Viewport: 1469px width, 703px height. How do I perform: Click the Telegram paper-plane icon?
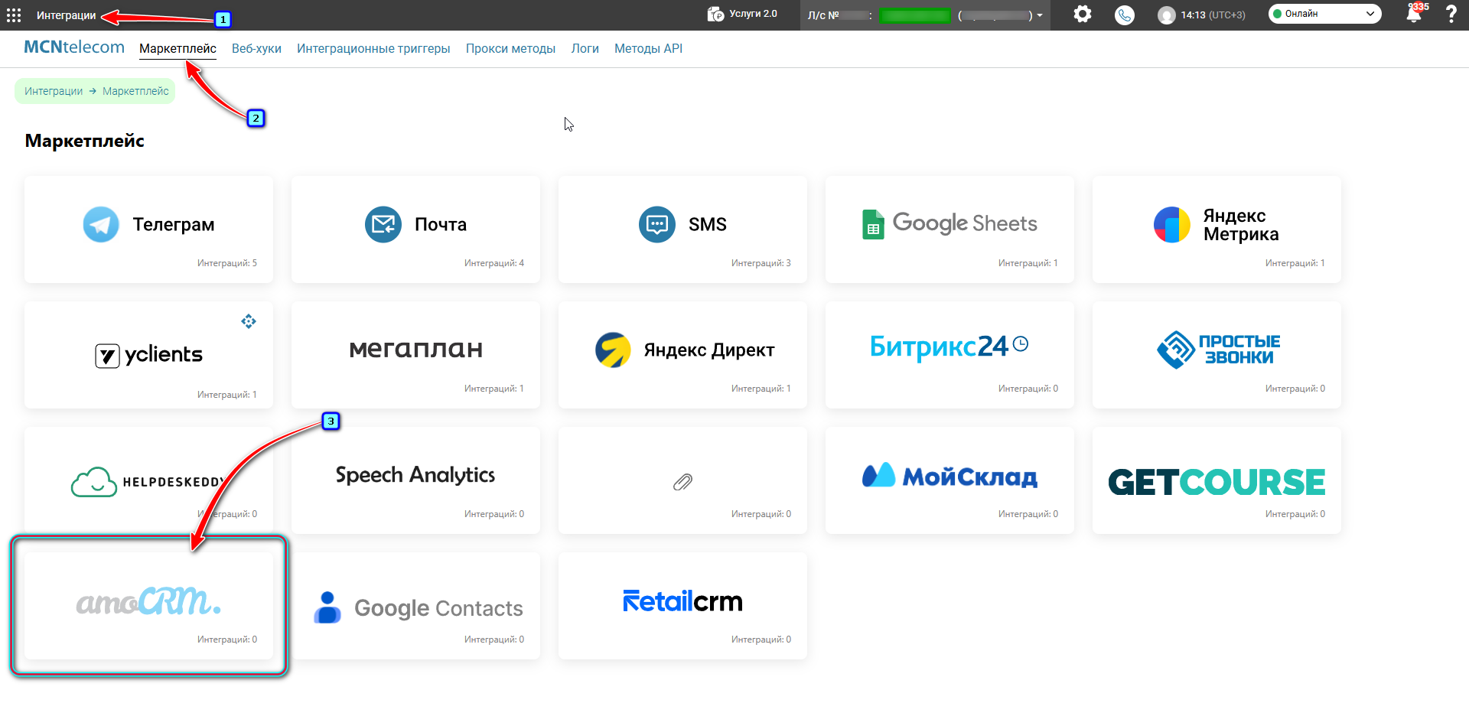point(101,225)
